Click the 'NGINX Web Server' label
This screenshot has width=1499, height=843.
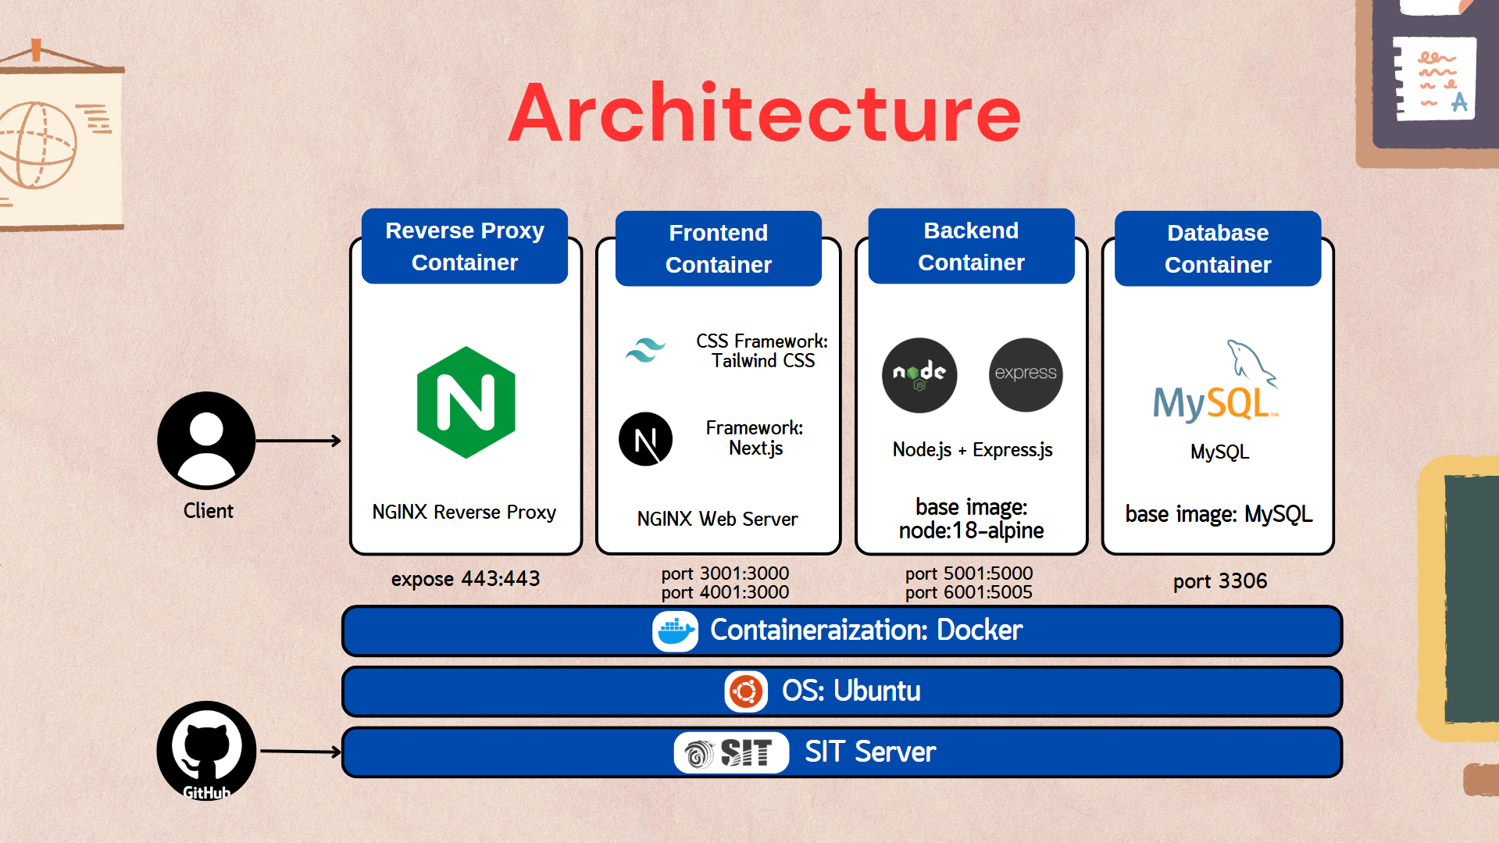pyautogui.click(x=717, y=520)
